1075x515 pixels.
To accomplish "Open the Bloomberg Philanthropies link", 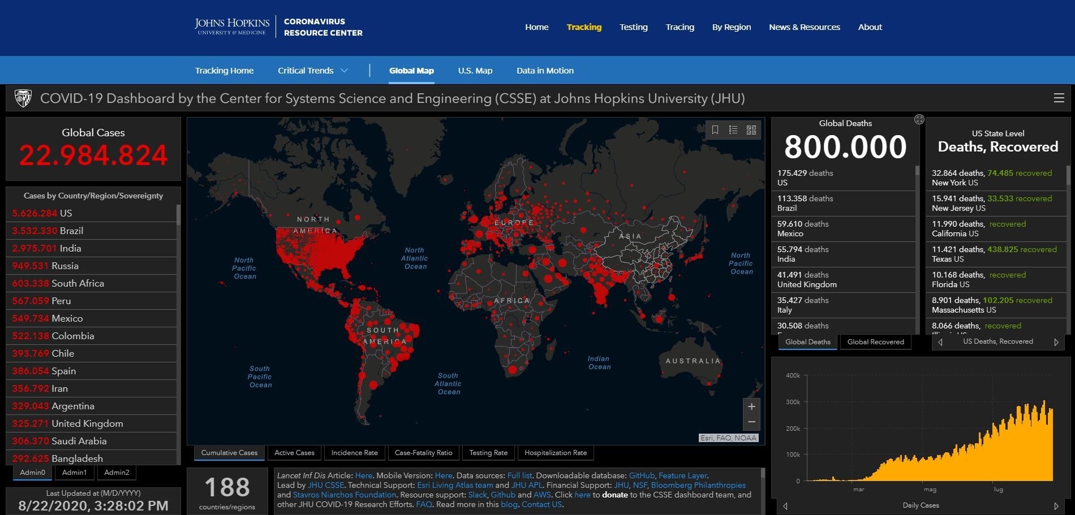I will tap(698, 486).
